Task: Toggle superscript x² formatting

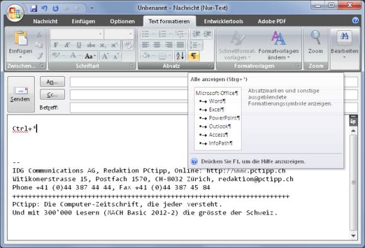Action: tap(114, 45)
